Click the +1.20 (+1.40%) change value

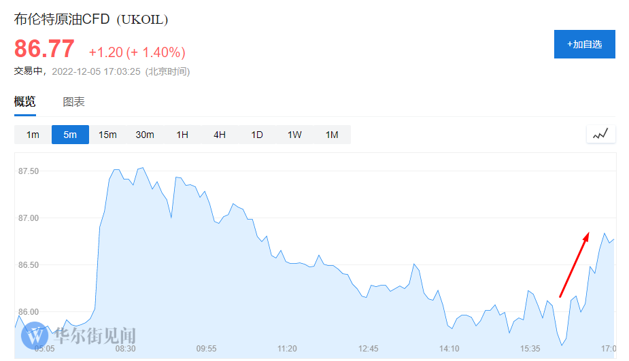(137, 52)
